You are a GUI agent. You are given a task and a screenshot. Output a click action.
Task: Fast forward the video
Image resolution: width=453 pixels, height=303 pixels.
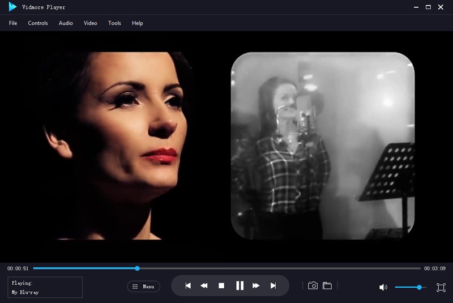tap(256, 286)
